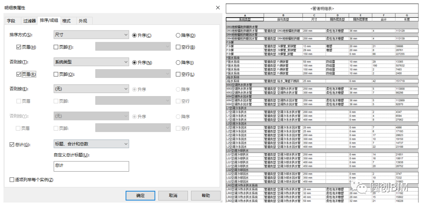
Task: Select column letter D in the schedule table
Action: tap(337, 16)
